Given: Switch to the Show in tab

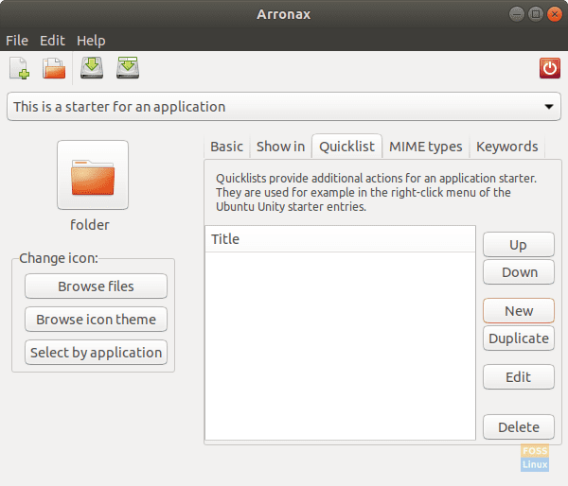Looking at the screenshot, I should click(280, 147).
